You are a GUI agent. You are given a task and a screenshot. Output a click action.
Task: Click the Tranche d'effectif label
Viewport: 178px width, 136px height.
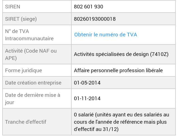26,122
